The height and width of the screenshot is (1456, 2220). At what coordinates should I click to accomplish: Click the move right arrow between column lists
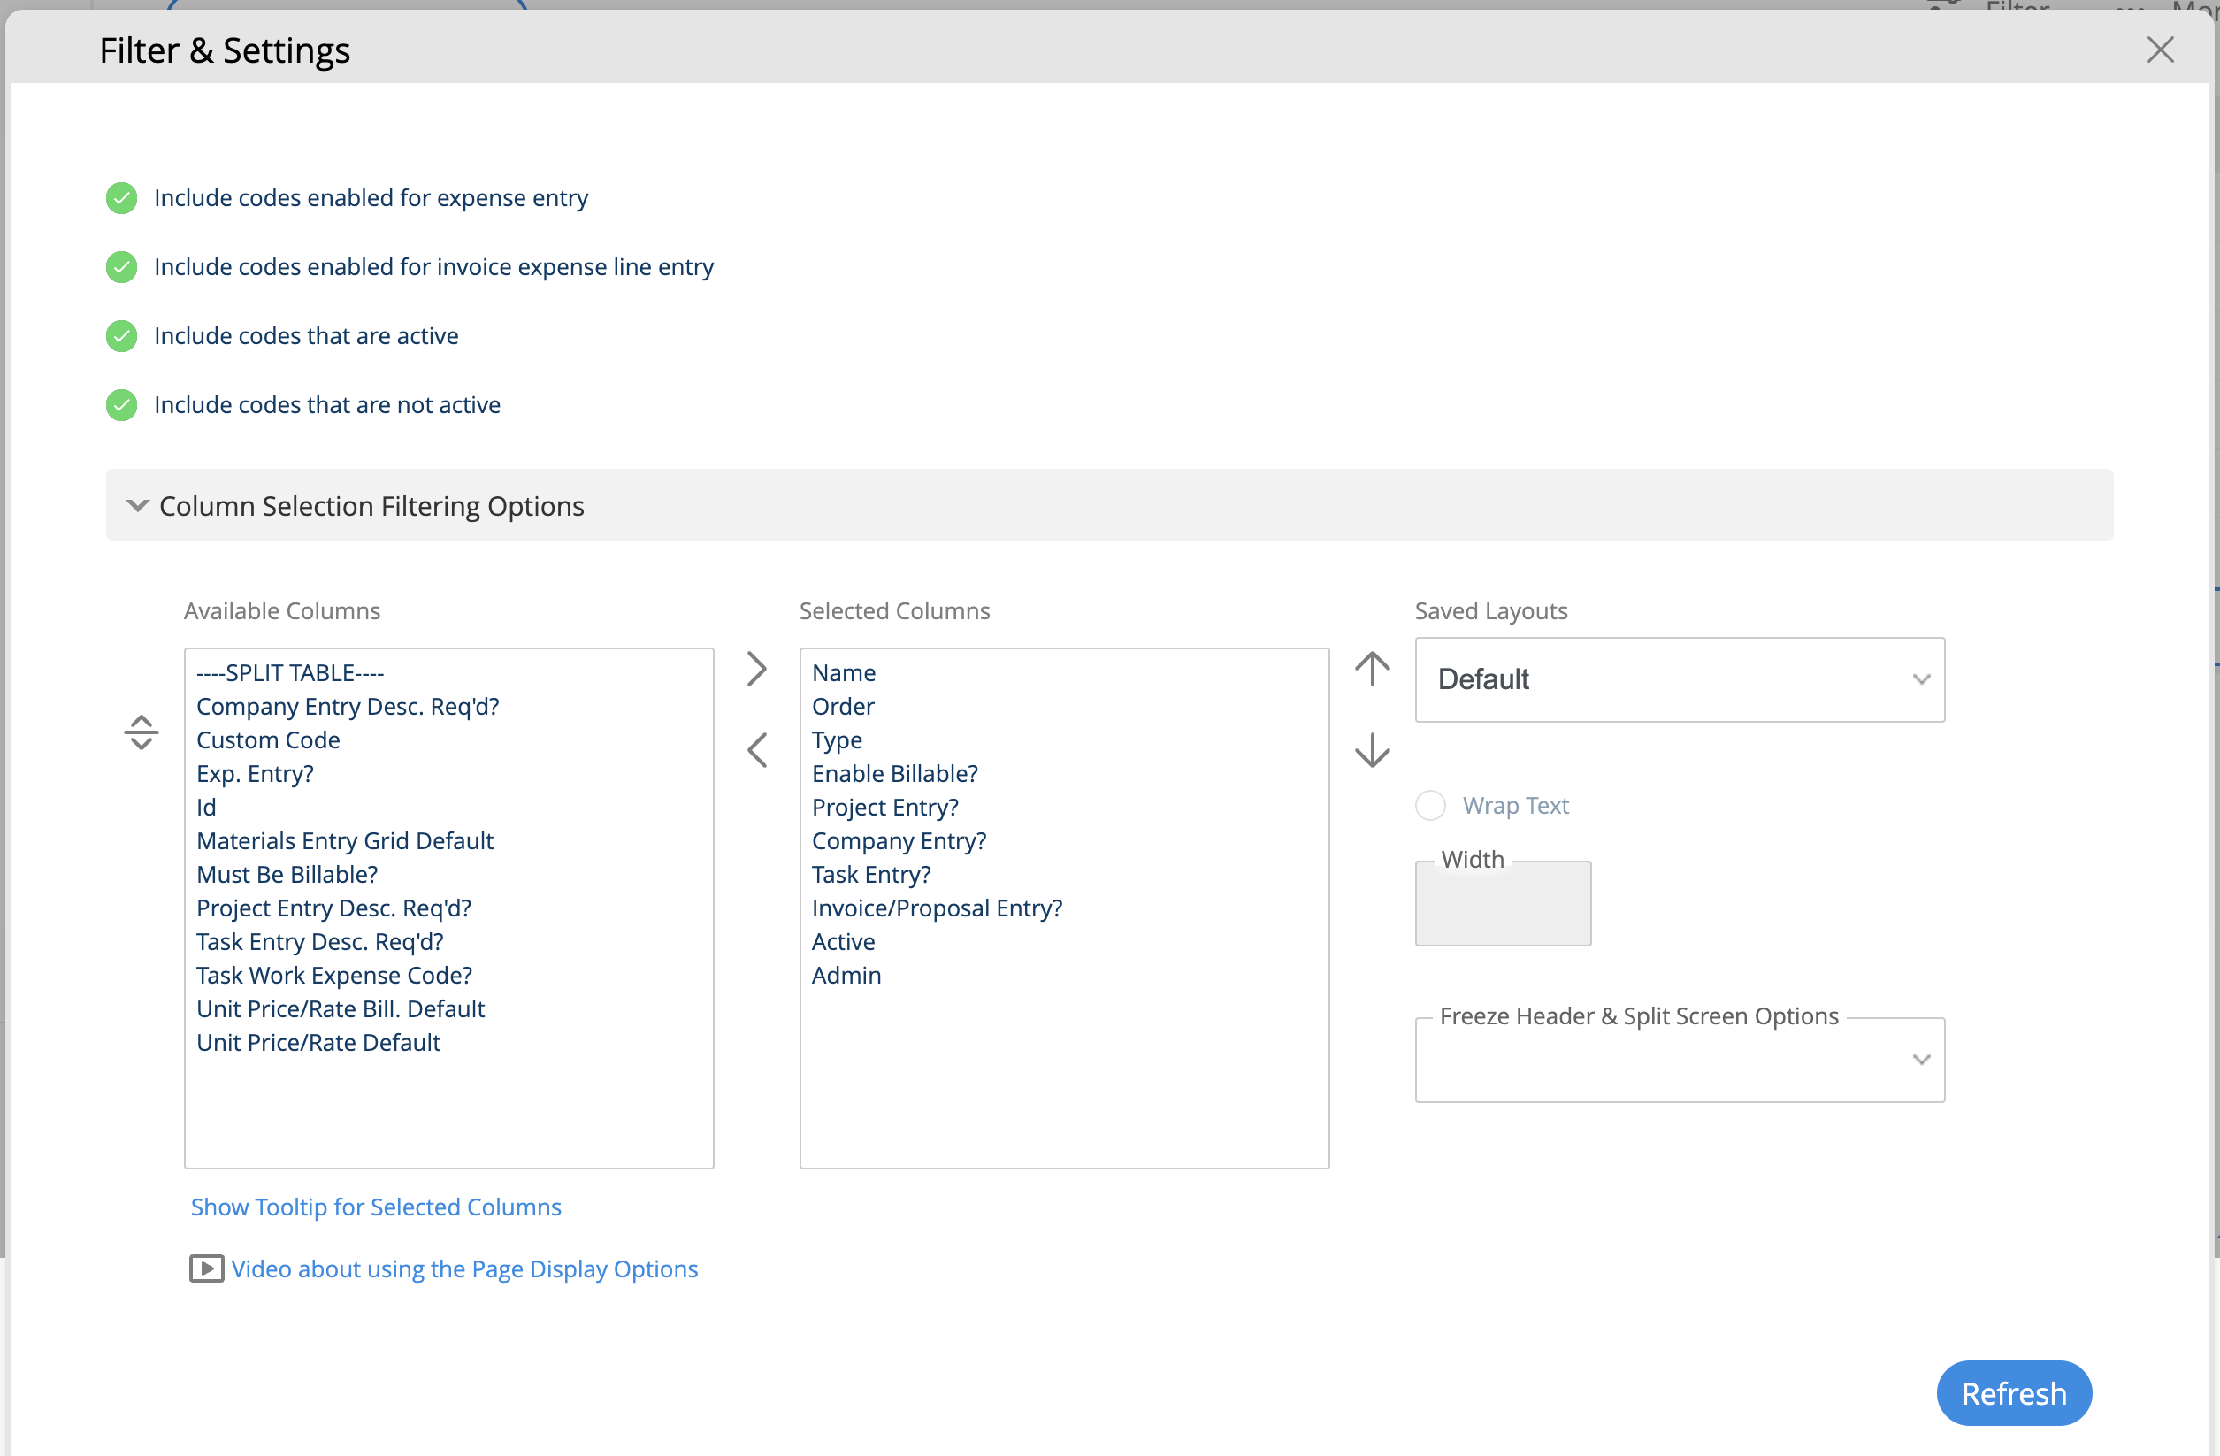[x=756, y=669]
